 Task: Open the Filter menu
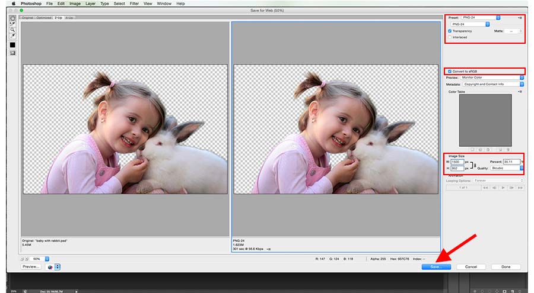click(x=133, y=4)
